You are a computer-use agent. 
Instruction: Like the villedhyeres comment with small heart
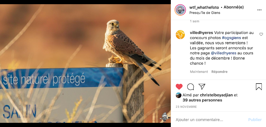coord(261,34)
